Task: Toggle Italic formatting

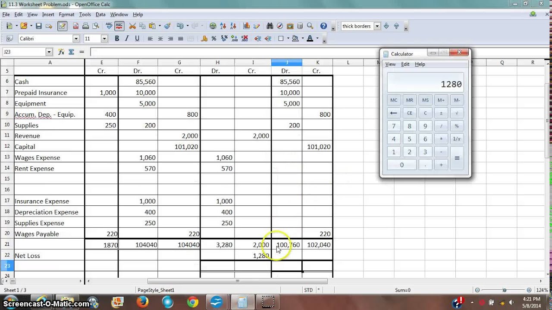Action: 127,39
